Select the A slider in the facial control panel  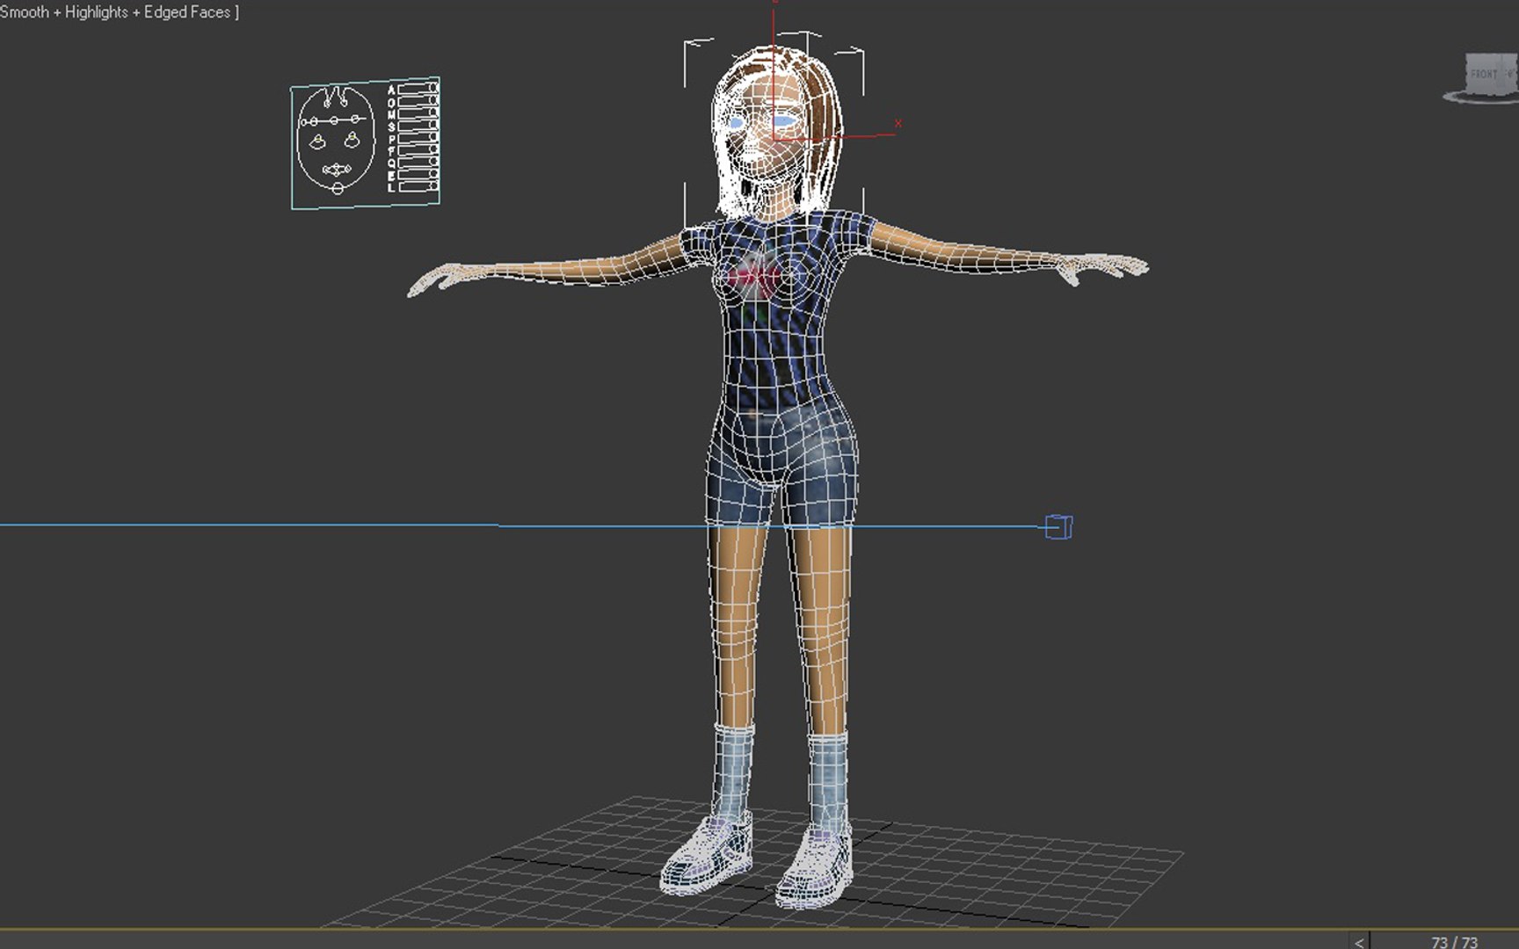(x=418, y=89)
